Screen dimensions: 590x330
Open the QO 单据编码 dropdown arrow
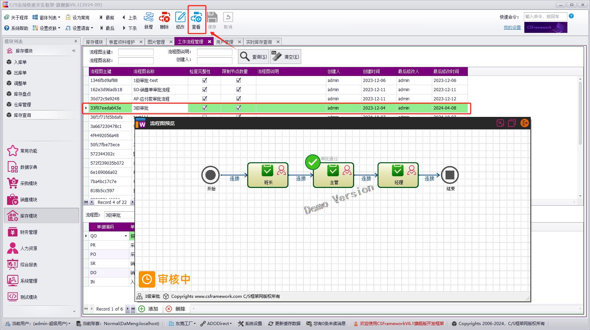coord(126,236)
